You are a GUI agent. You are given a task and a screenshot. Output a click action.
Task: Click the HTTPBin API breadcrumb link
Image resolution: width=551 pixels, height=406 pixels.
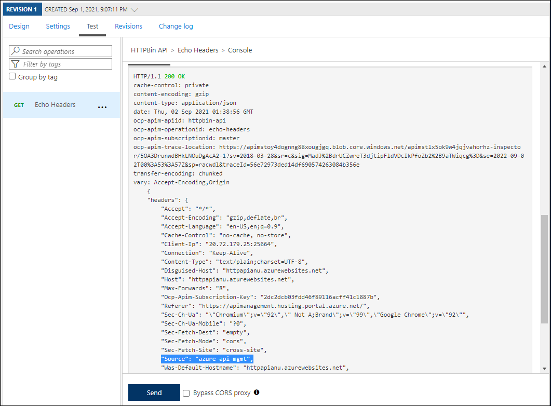(x=149, y=50)
